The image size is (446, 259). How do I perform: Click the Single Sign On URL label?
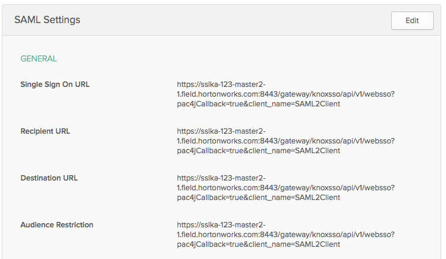(x=55, y=85)
